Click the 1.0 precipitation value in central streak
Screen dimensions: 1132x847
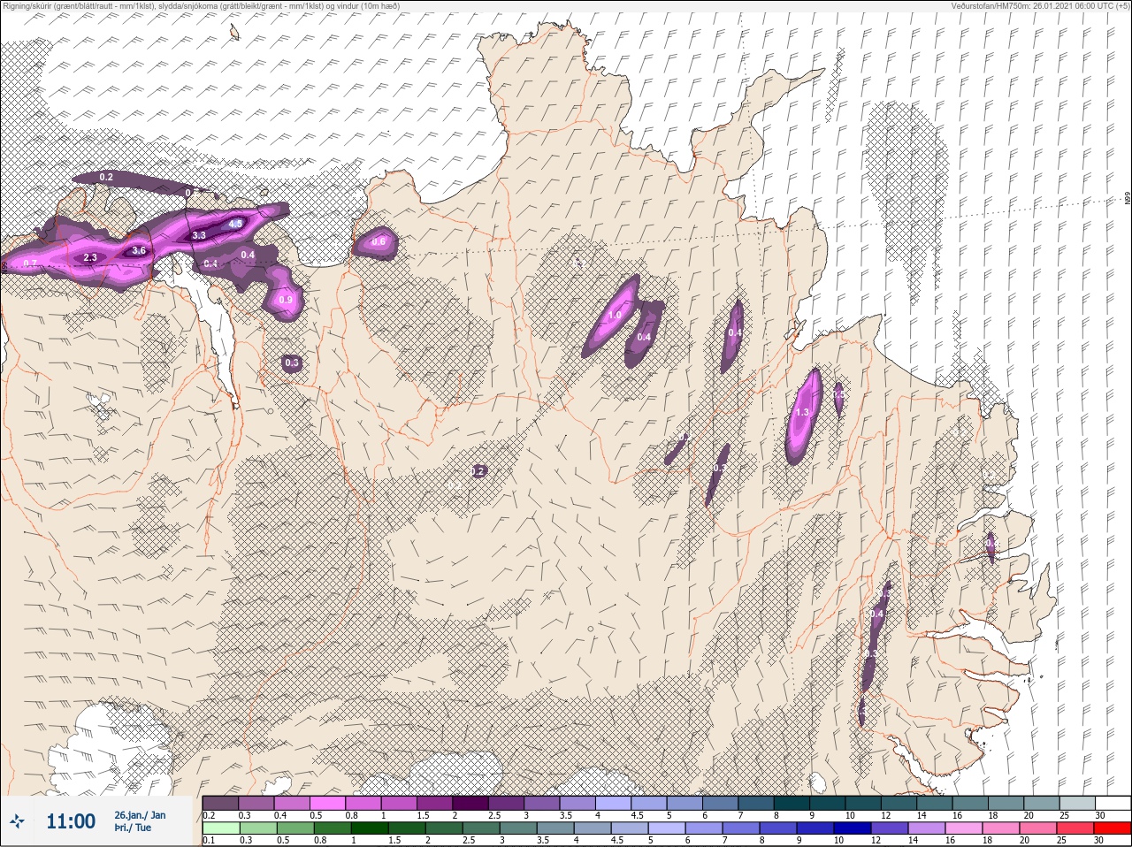(616, 316)
